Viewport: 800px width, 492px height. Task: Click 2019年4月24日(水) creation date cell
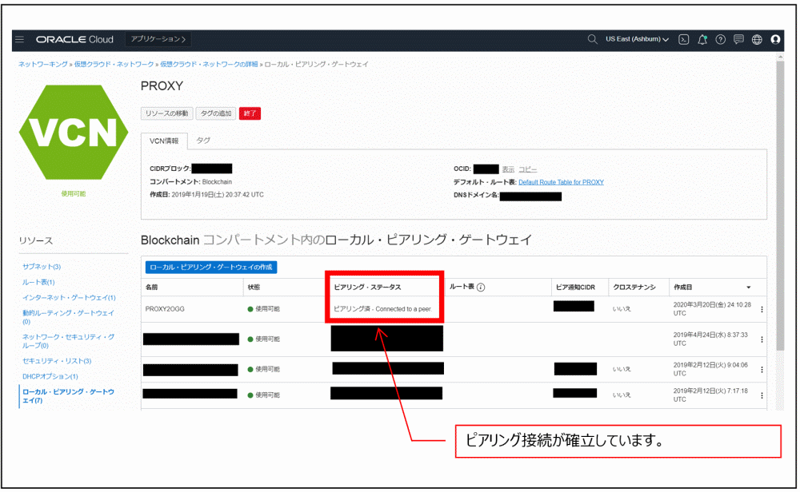[710, 339]
